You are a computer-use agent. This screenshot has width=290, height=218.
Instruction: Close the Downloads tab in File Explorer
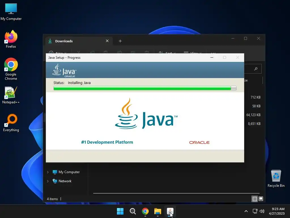click(107, 41)
